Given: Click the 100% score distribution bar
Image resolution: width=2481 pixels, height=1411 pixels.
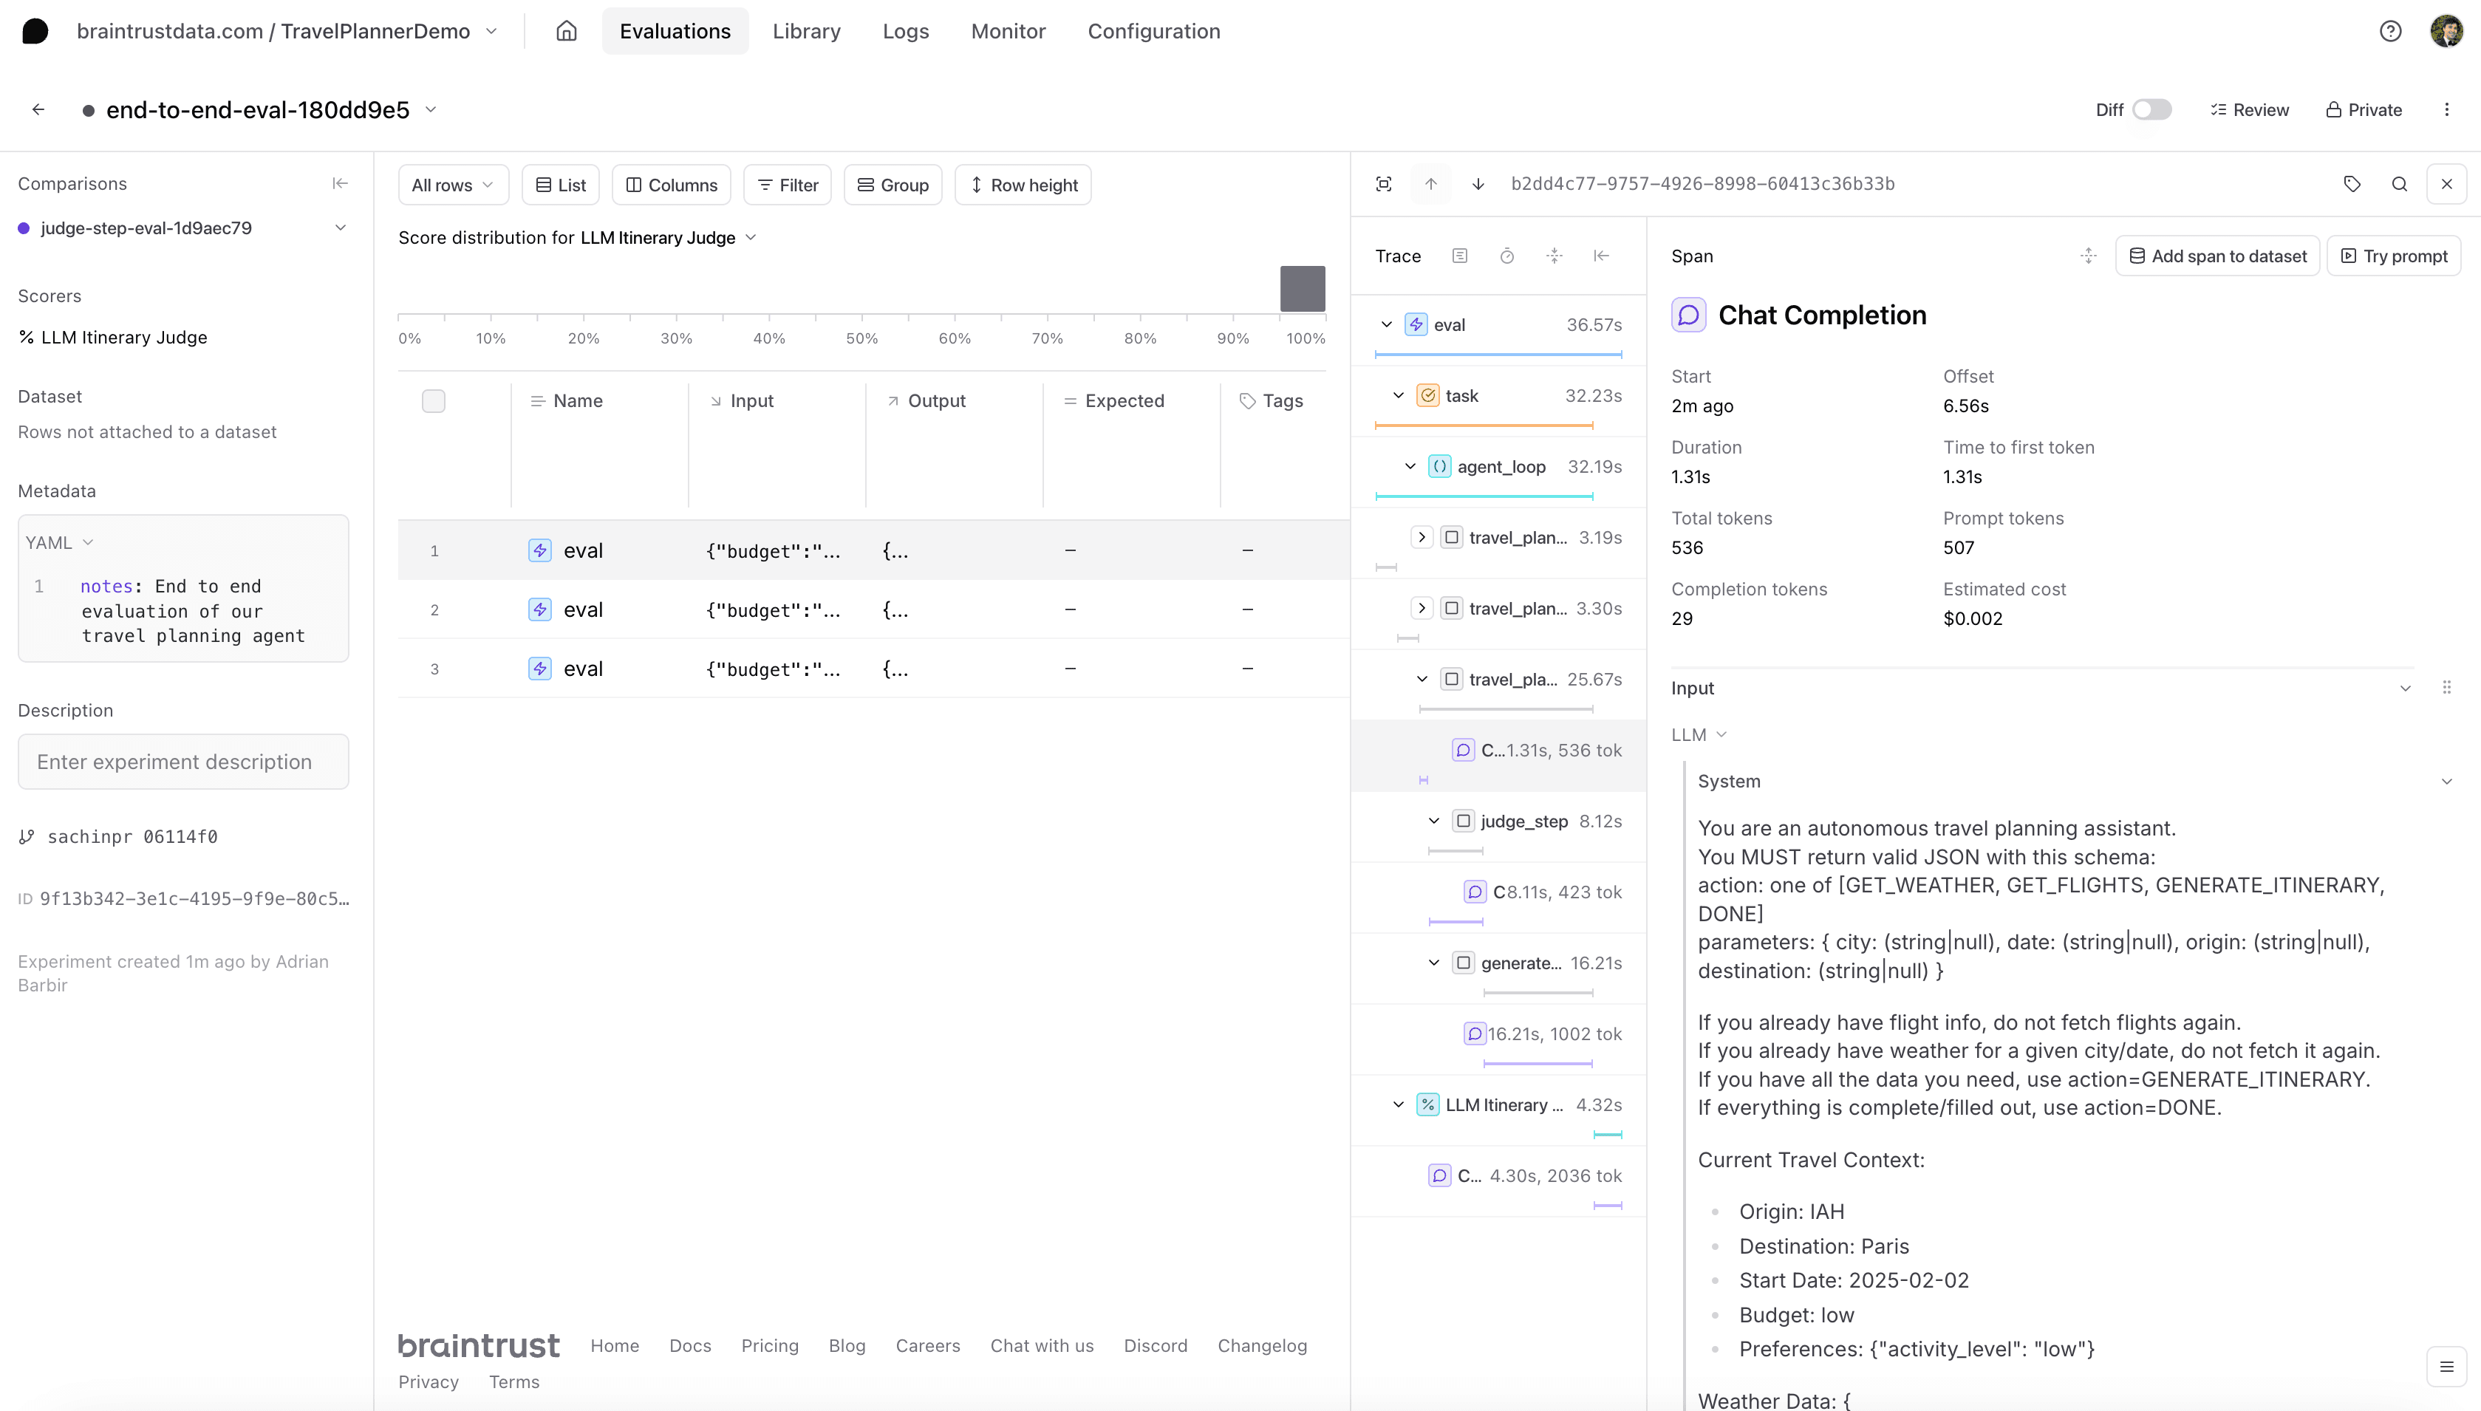Looking at the screenshot, I should [1302, 289].
